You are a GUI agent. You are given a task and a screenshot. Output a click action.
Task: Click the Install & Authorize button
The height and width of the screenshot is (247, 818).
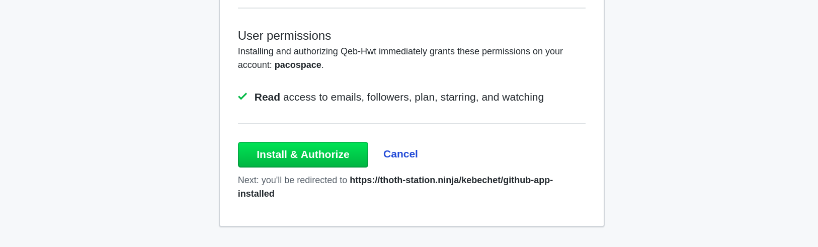(x=303, y=154)
